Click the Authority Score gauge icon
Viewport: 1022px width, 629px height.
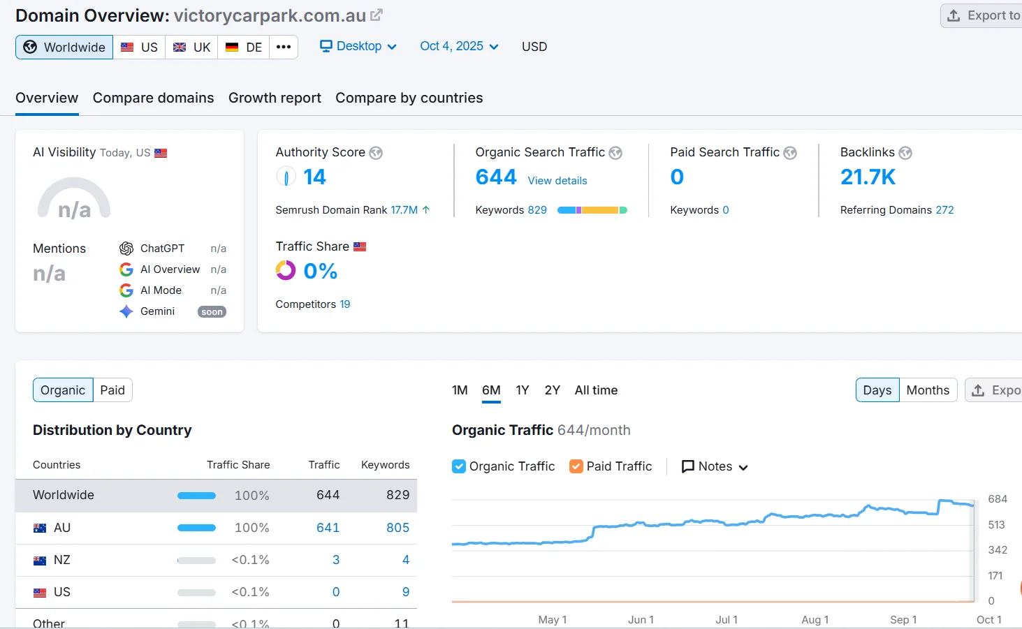(x=286, y=177)
